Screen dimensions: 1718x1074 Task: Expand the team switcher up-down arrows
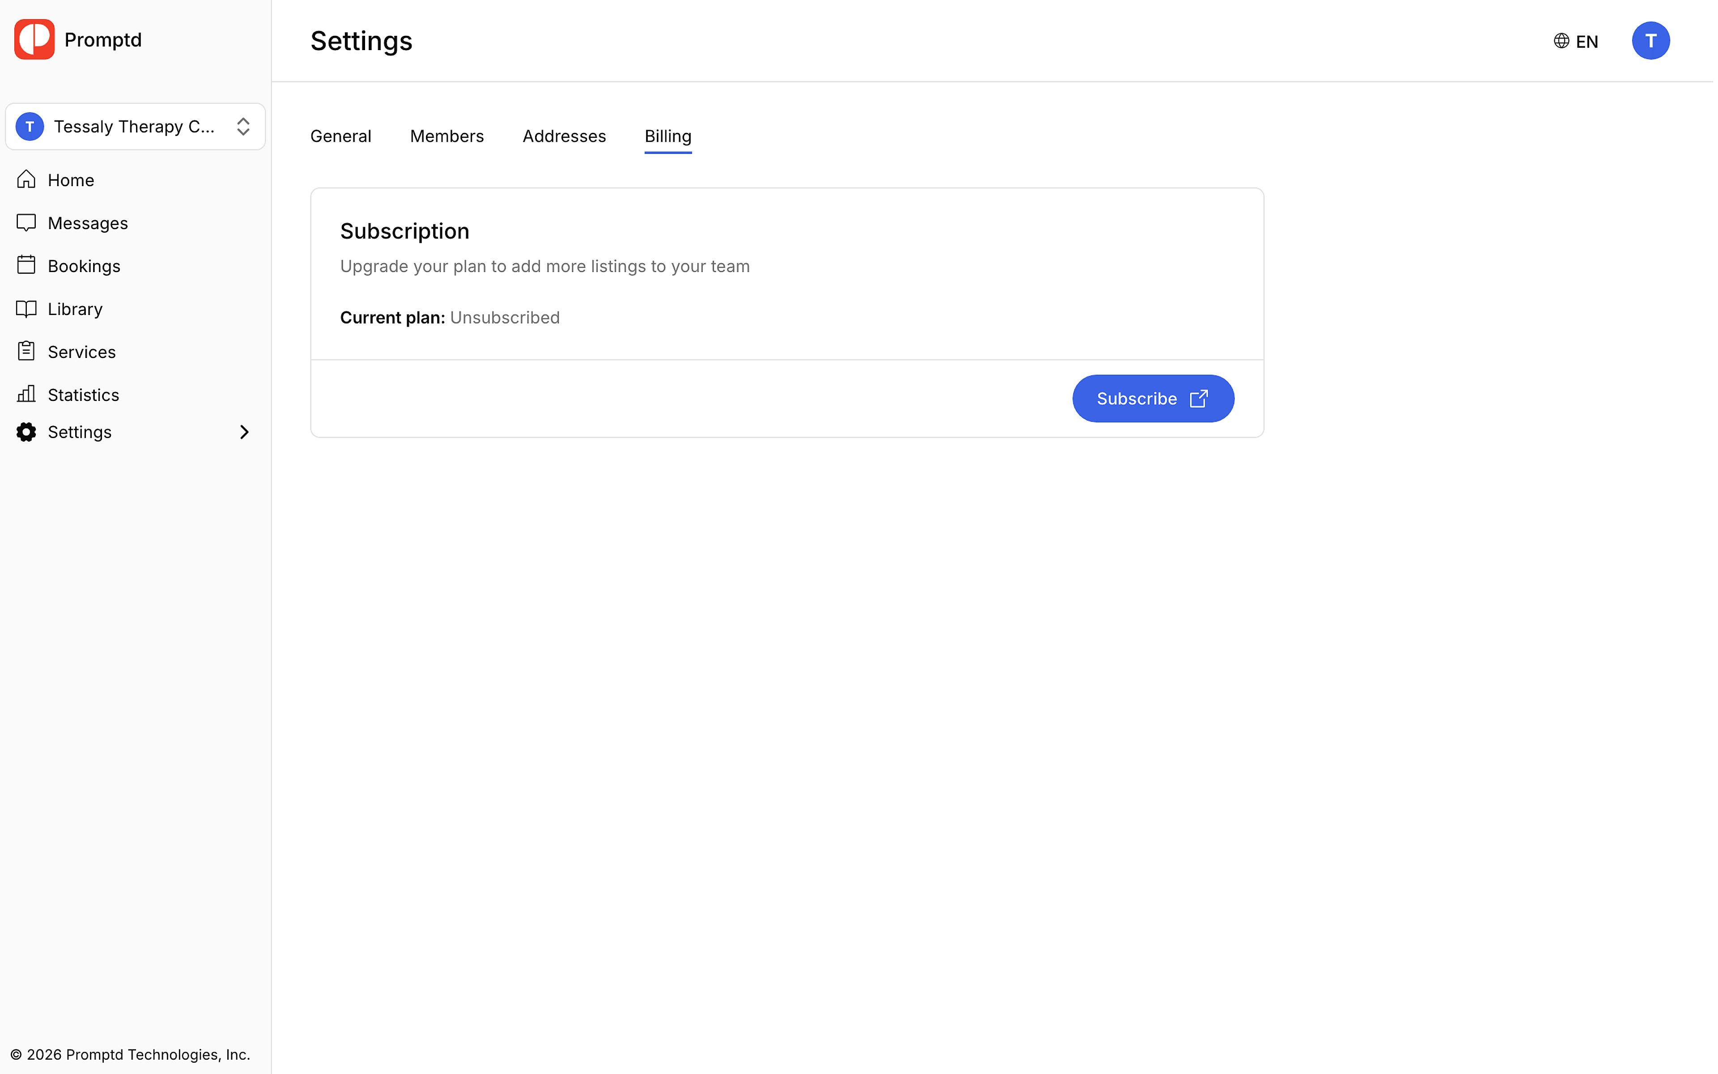pos(243,127)
